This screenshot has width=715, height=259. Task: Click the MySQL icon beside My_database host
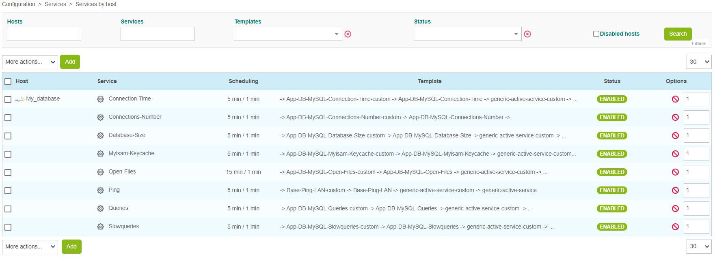click(x=19, y=99)
